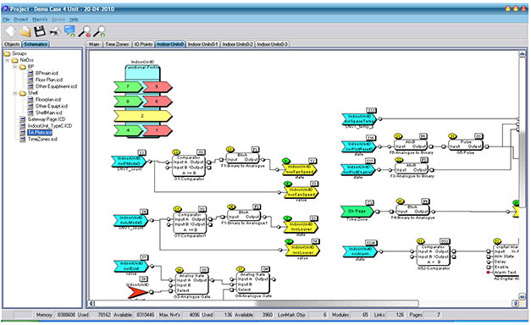
Task: Click the green On Page block
Action: click(357, 211)
